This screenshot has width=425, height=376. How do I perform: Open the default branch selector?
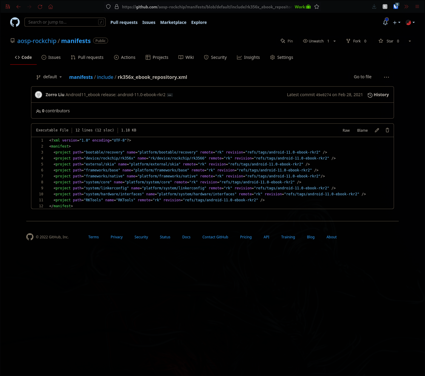[x=49, y=77]
